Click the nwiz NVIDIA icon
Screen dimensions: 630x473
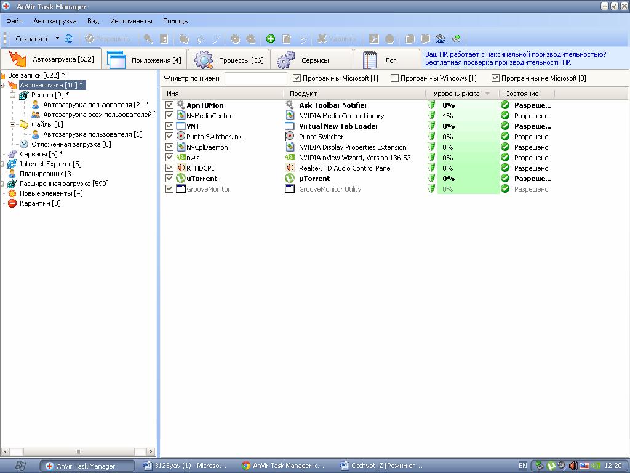tap(181, 157)
